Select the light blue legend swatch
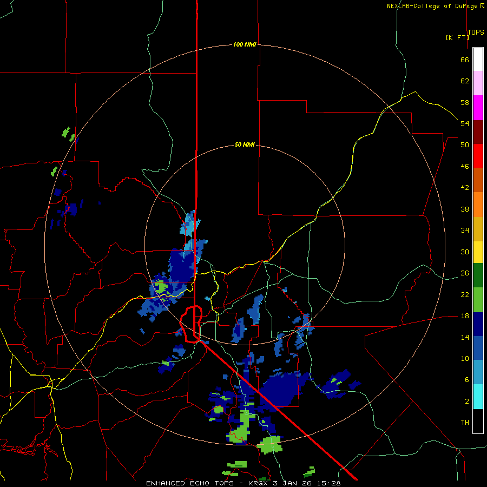The height and width of the screenshot is (487, 487). pyautogui.click(x=478, y=372)
